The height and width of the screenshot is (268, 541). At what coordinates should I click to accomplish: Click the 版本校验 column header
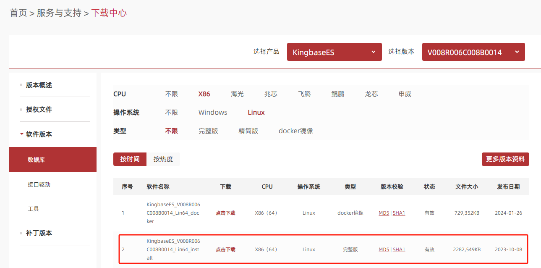point(392,187)
